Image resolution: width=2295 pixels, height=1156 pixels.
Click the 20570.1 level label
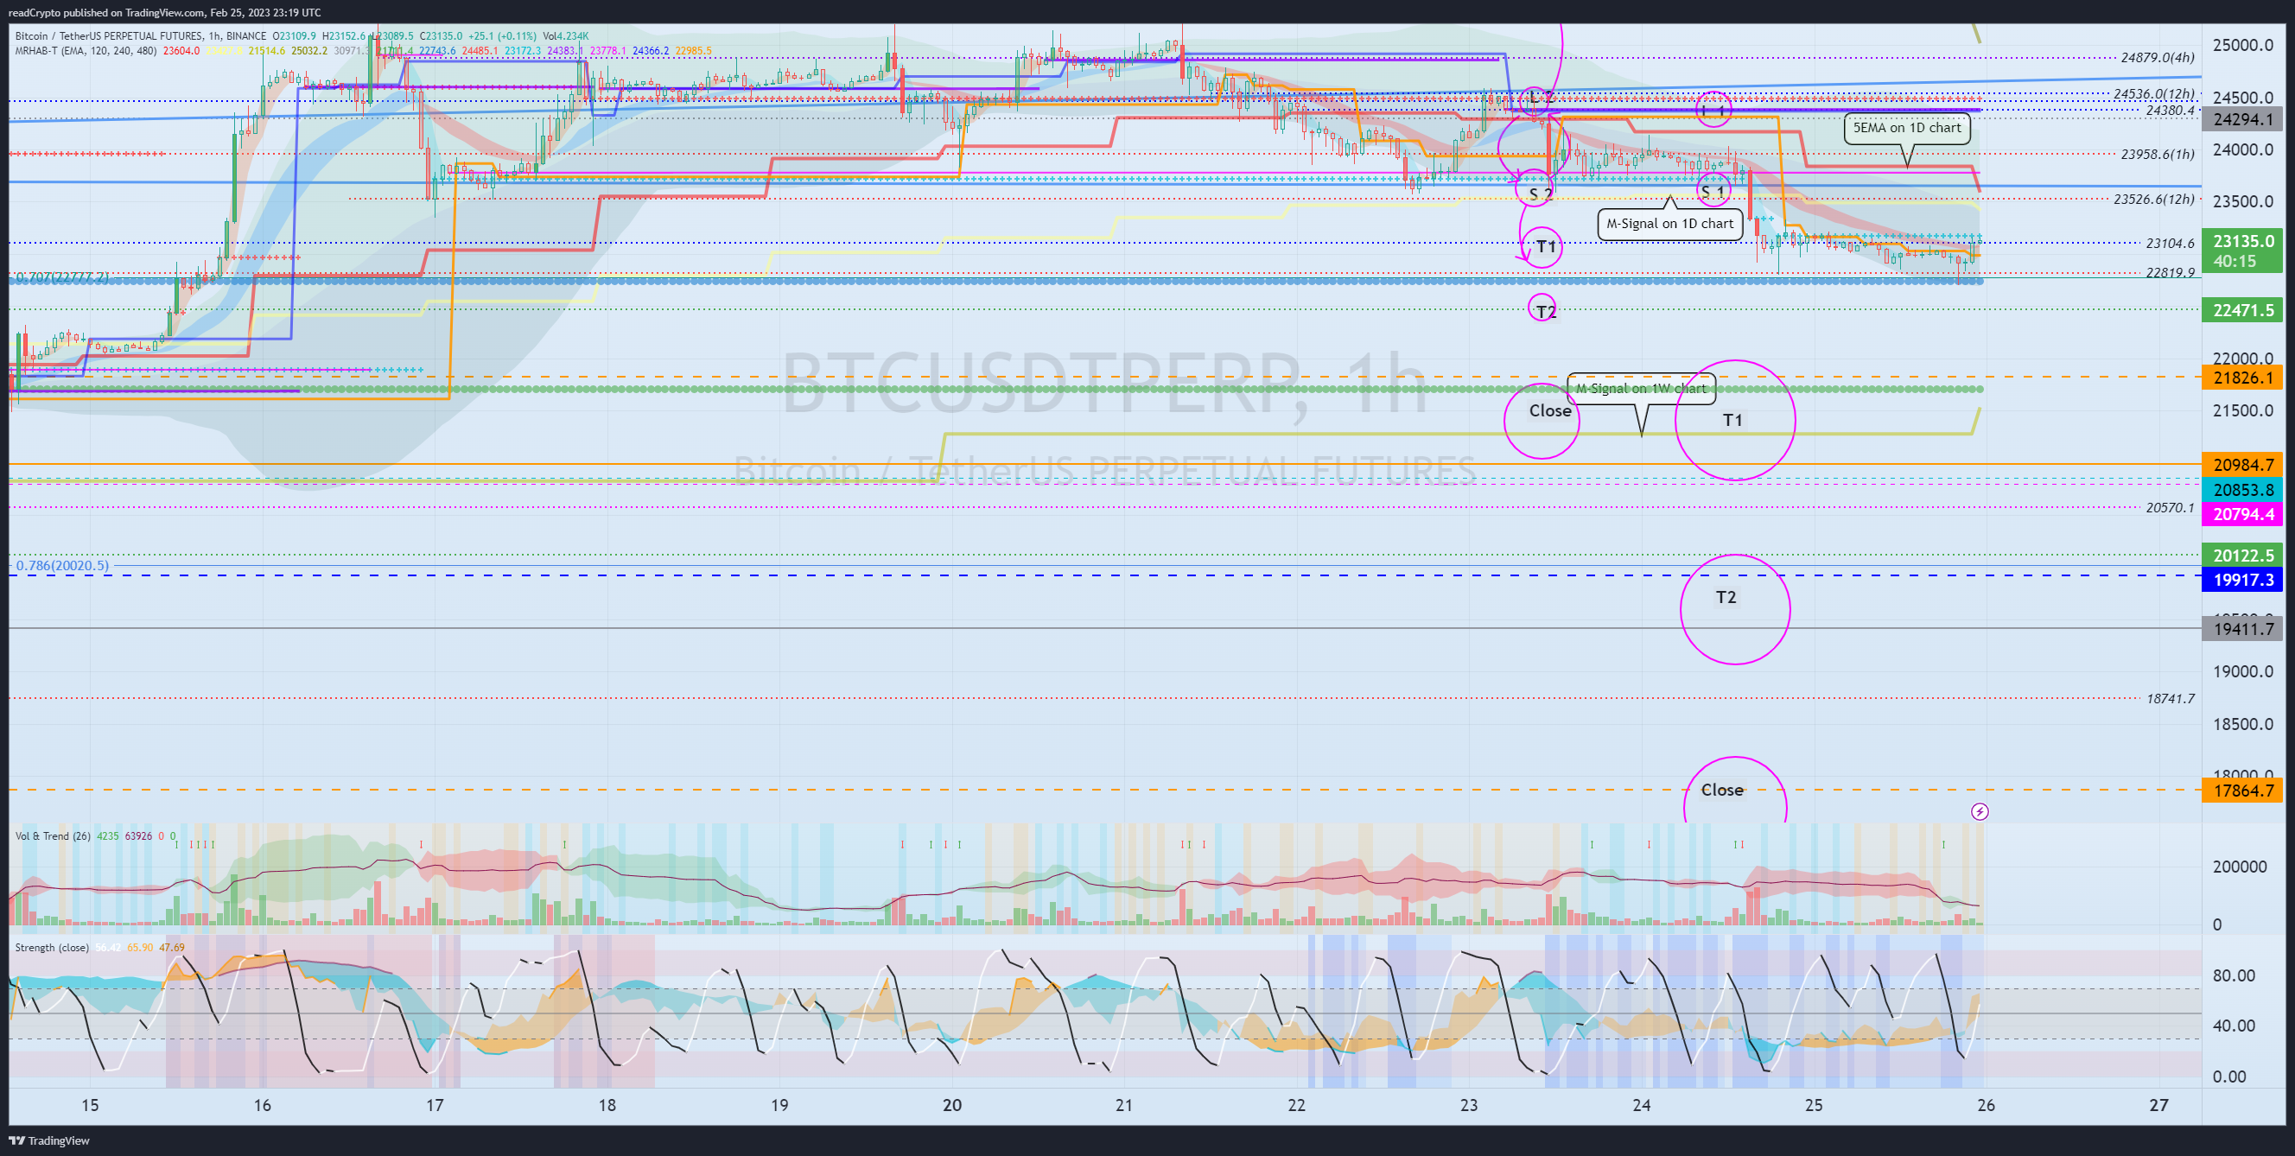click(x=2170, y=508)
